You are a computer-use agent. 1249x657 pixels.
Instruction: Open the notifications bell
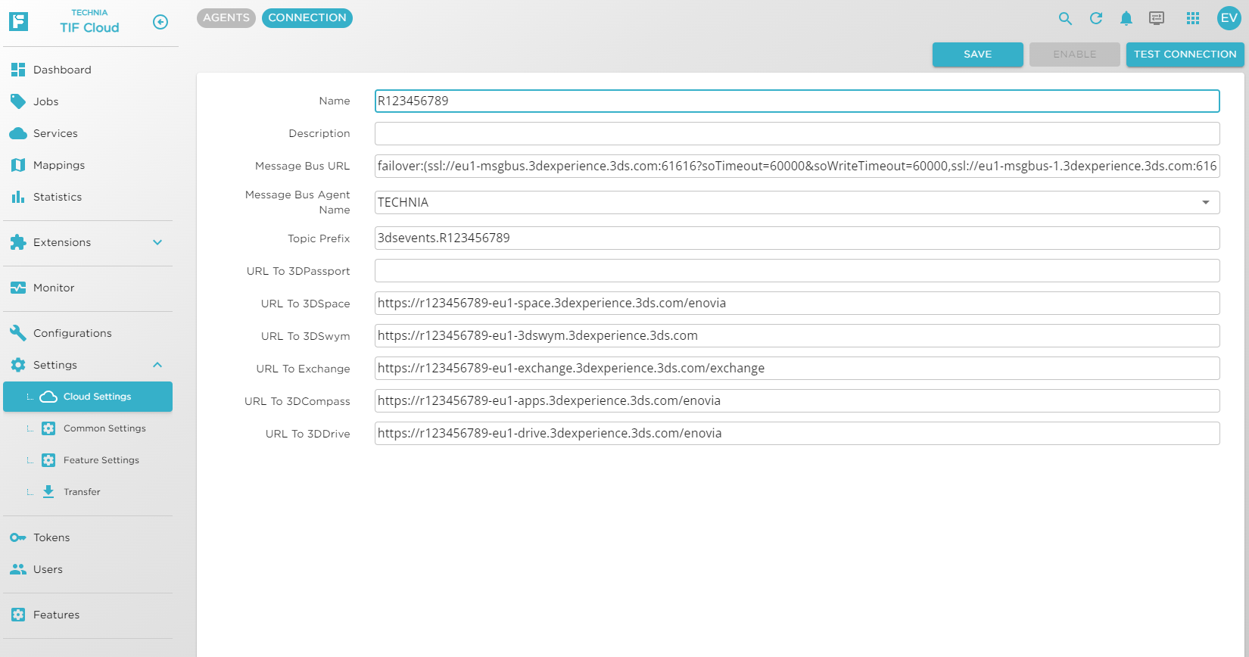1126,19
